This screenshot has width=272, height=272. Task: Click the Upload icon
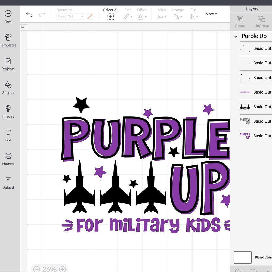pos(8,180)
